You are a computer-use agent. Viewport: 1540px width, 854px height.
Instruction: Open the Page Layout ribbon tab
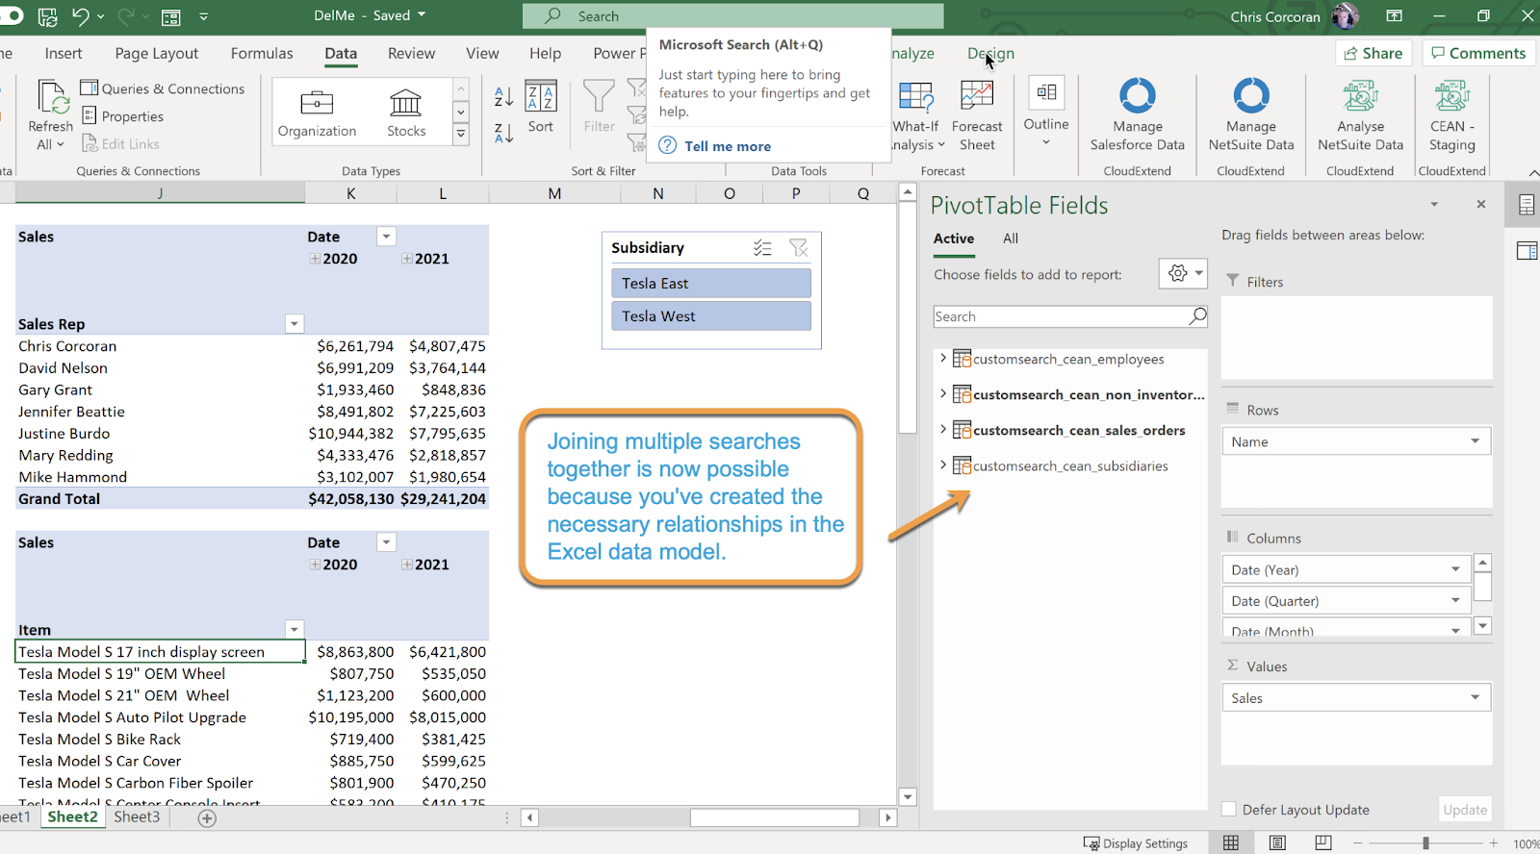pyautogui.click(x=156, y=53)
